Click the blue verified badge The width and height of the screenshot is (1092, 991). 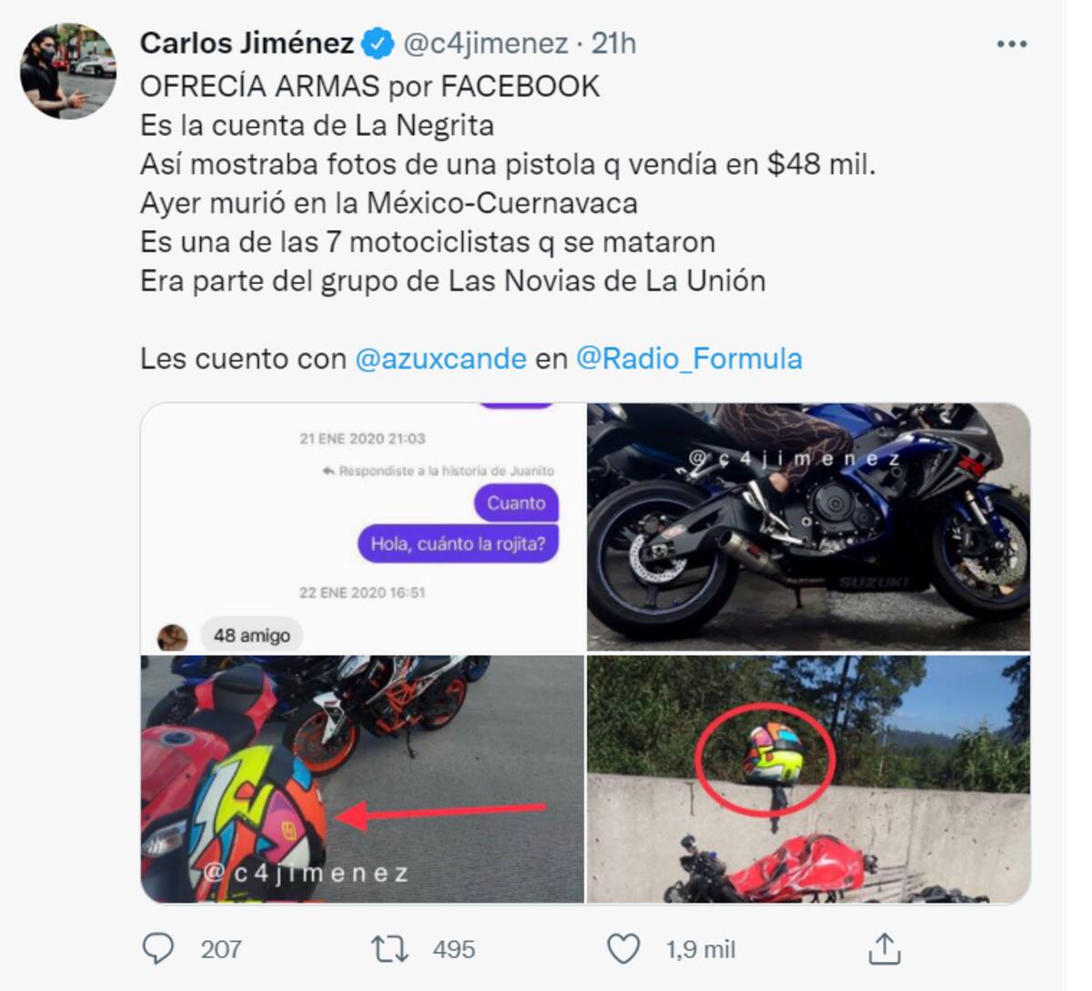pyautogui.click(x=378, y=43)
